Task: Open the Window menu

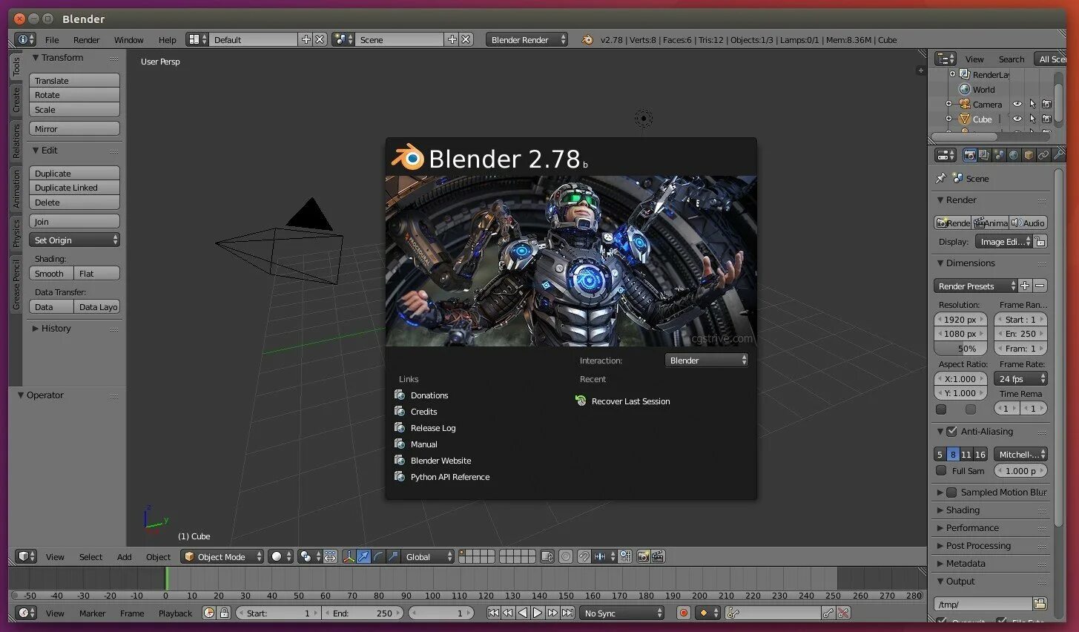Action: tap(128, 39)
